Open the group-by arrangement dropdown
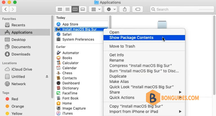Viewport: 216px width, 116px height. point(96,9)
